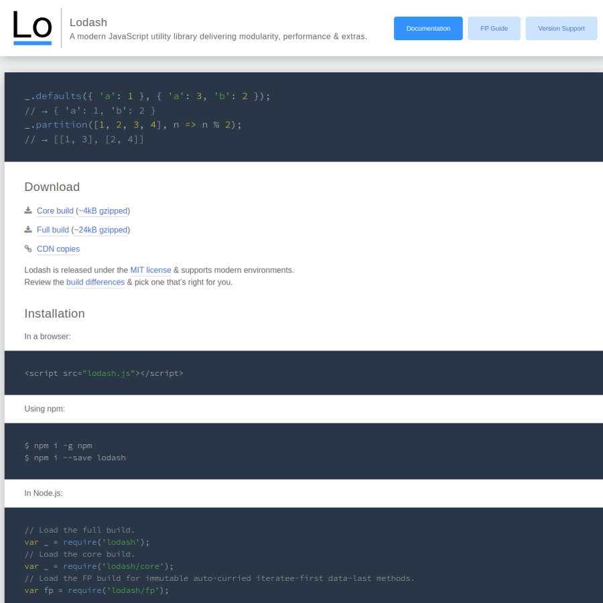Click the 'Load the FP build' comment line
The image size is (603, 603).
coord(219,578)
